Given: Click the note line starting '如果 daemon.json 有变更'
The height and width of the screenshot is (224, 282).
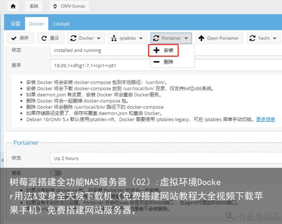Looking at the screenshot, I should coord(94,95).
